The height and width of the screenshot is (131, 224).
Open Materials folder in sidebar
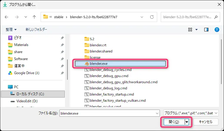pyautogui.click(x=21, y=45)
